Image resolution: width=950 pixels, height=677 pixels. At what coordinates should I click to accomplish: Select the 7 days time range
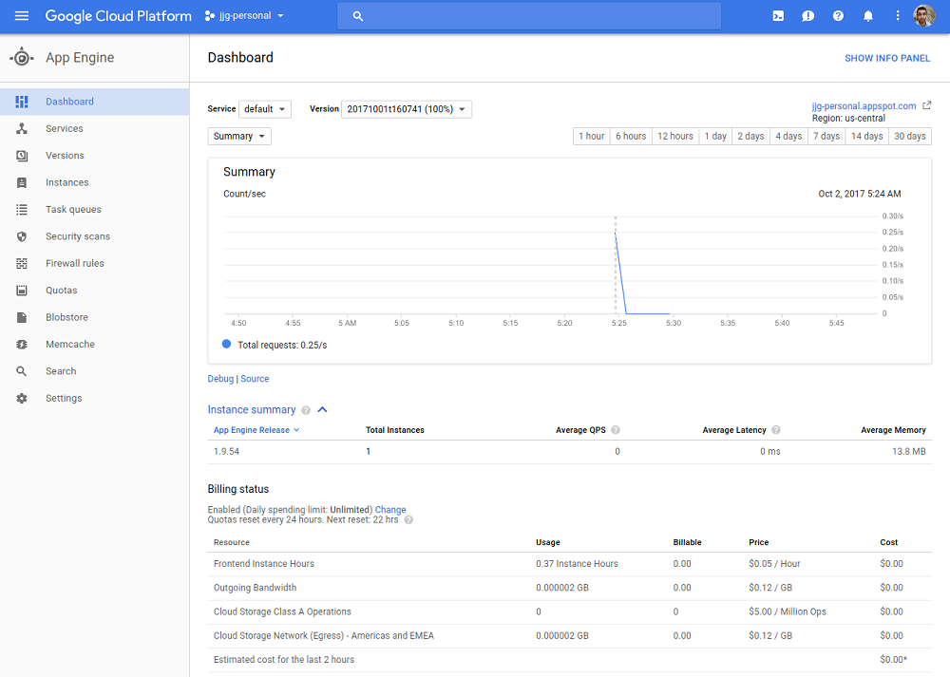[x=826, y=136]
